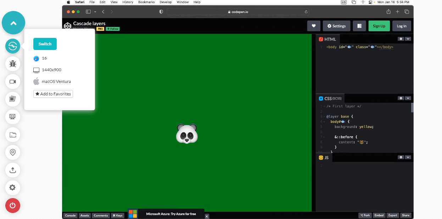
Task: Expand the HTML panel dropdown arrow
Action: [408, 39]
